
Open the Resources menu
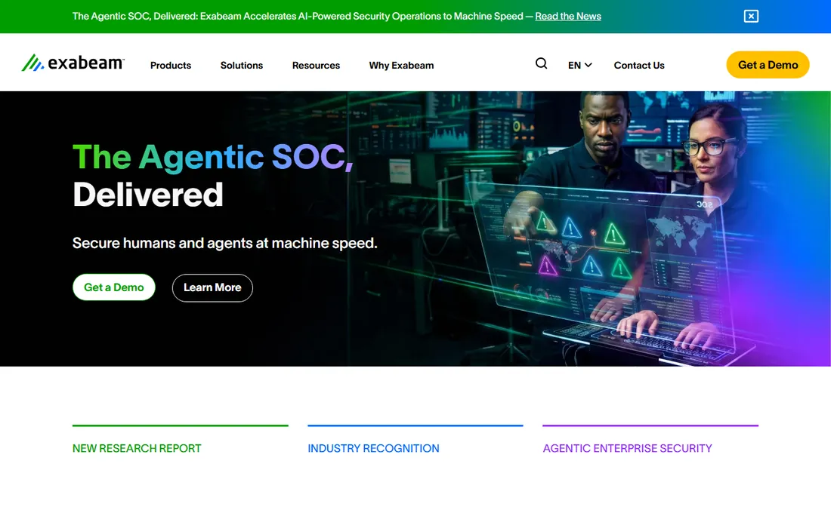(316, 65)
